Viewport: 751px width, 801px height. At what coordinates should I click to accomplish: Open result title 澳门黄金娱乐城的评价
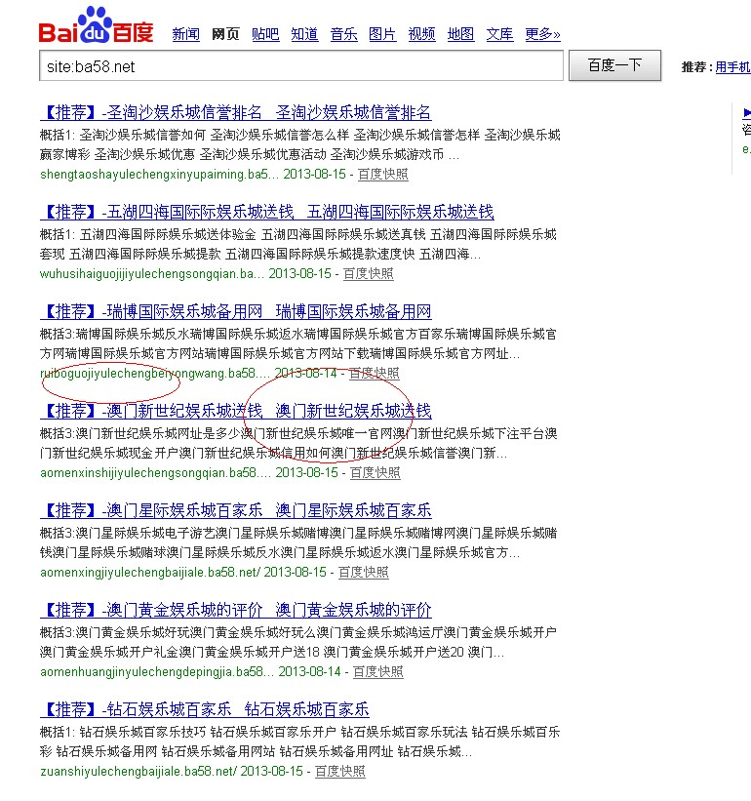tap(235, 611)
